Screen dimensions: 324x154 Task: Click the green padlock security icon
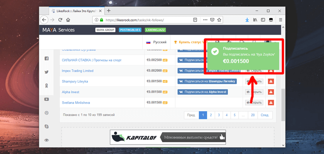point(101,20)
